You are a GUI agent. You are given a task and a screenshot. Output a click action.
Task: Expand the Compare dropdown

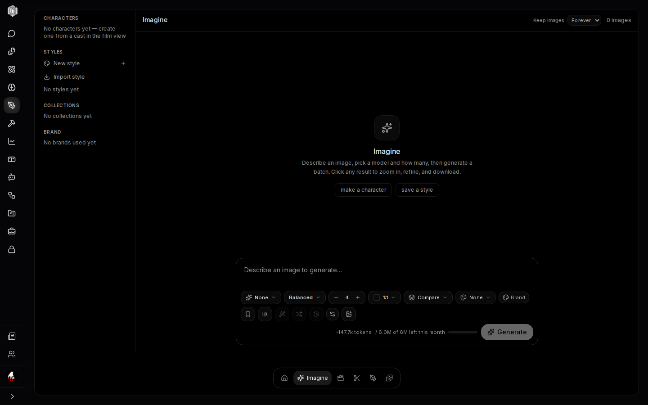(428, 297)
